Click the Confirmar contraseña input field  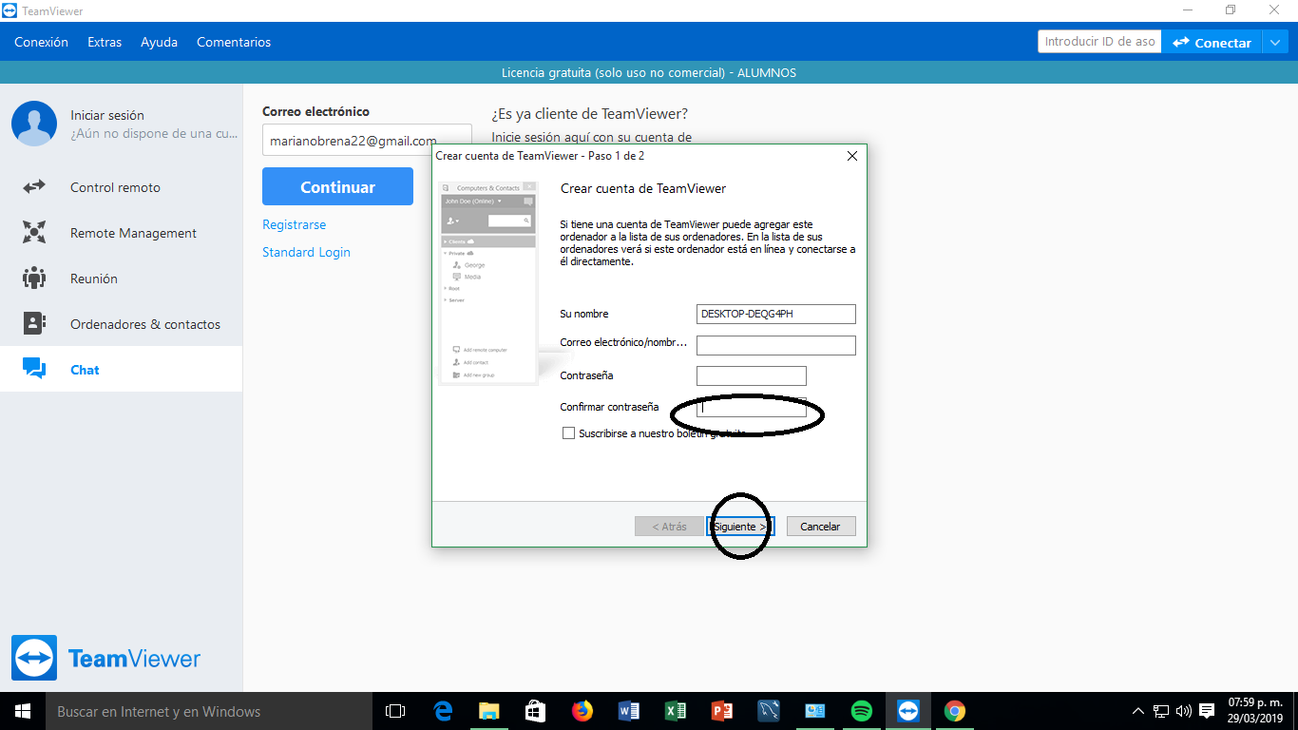pyautogui.click(x=752, y=407)
